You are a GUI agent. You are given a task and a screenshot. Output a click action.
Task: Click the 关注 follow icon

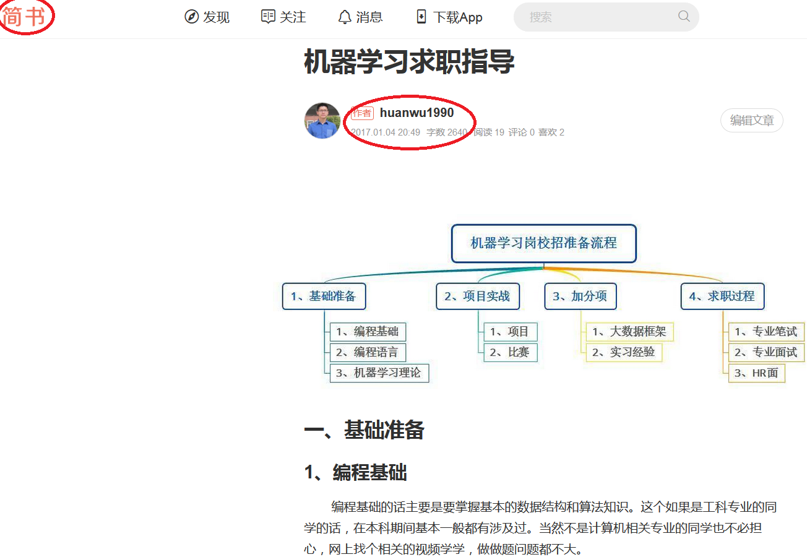pos(268,17)
